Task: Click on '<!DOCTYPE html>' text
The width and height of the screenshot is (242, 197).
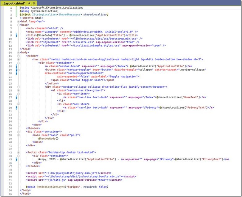Action: pos(31,18)
